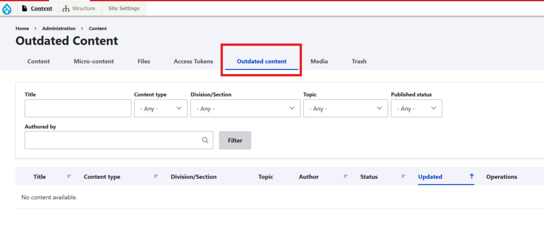Open the Content toolbar menu
544x227 pixels.
click(x=37, y=8)
